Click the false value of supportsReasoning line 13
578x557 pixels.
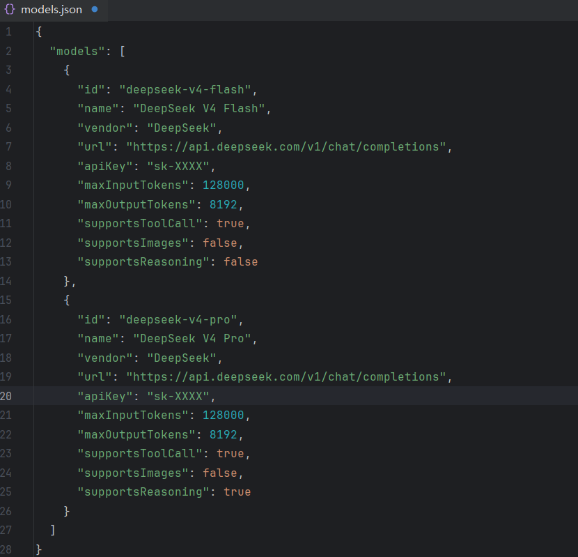(x=240, y=261)
